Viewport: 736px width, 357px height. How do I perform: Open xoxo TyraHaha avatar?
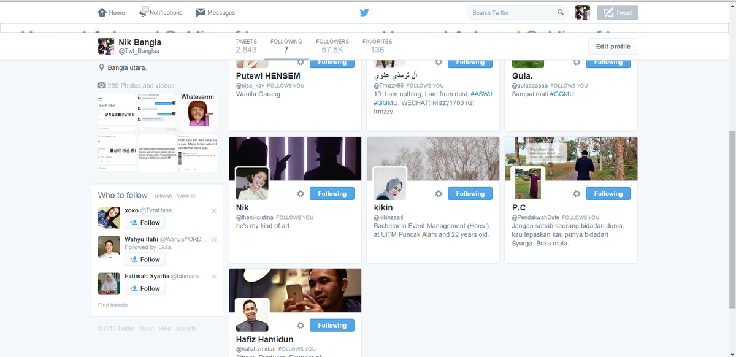coord(109,218)
